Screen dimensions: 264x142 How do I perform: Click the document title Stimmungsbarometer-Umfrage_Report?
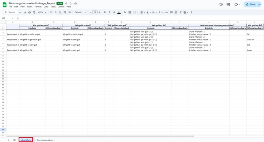click(32, 4)
